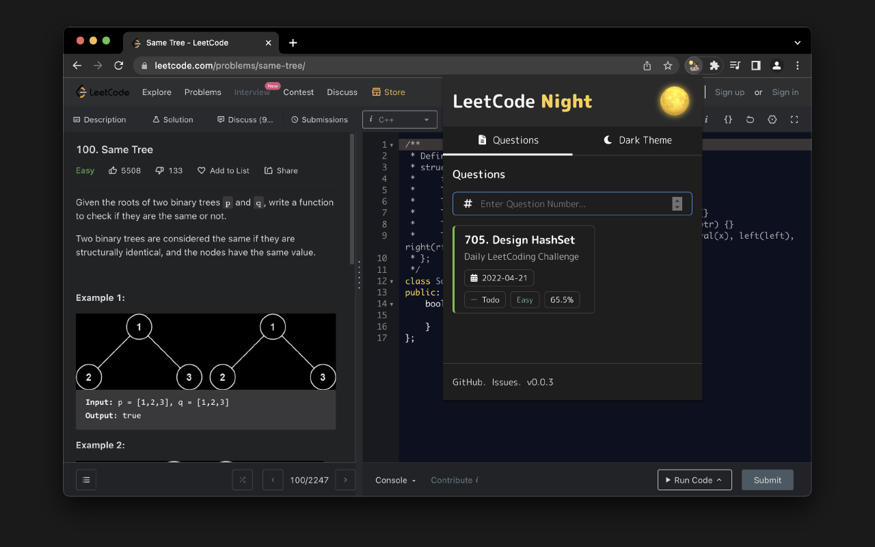The image size is (875, 547).
Task: Click the description panel scrollbar
Action: pos(353,198)
